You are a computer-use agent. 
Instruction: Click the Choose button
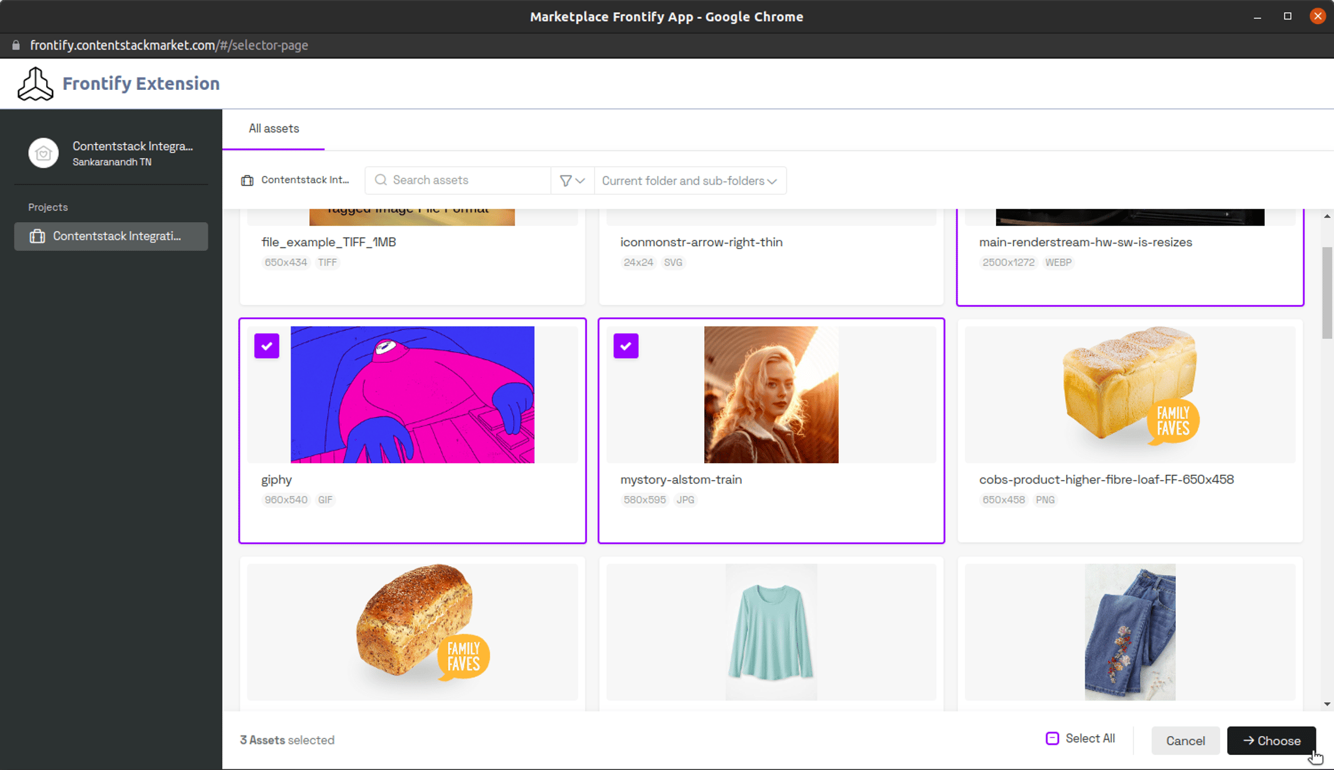1271,741
